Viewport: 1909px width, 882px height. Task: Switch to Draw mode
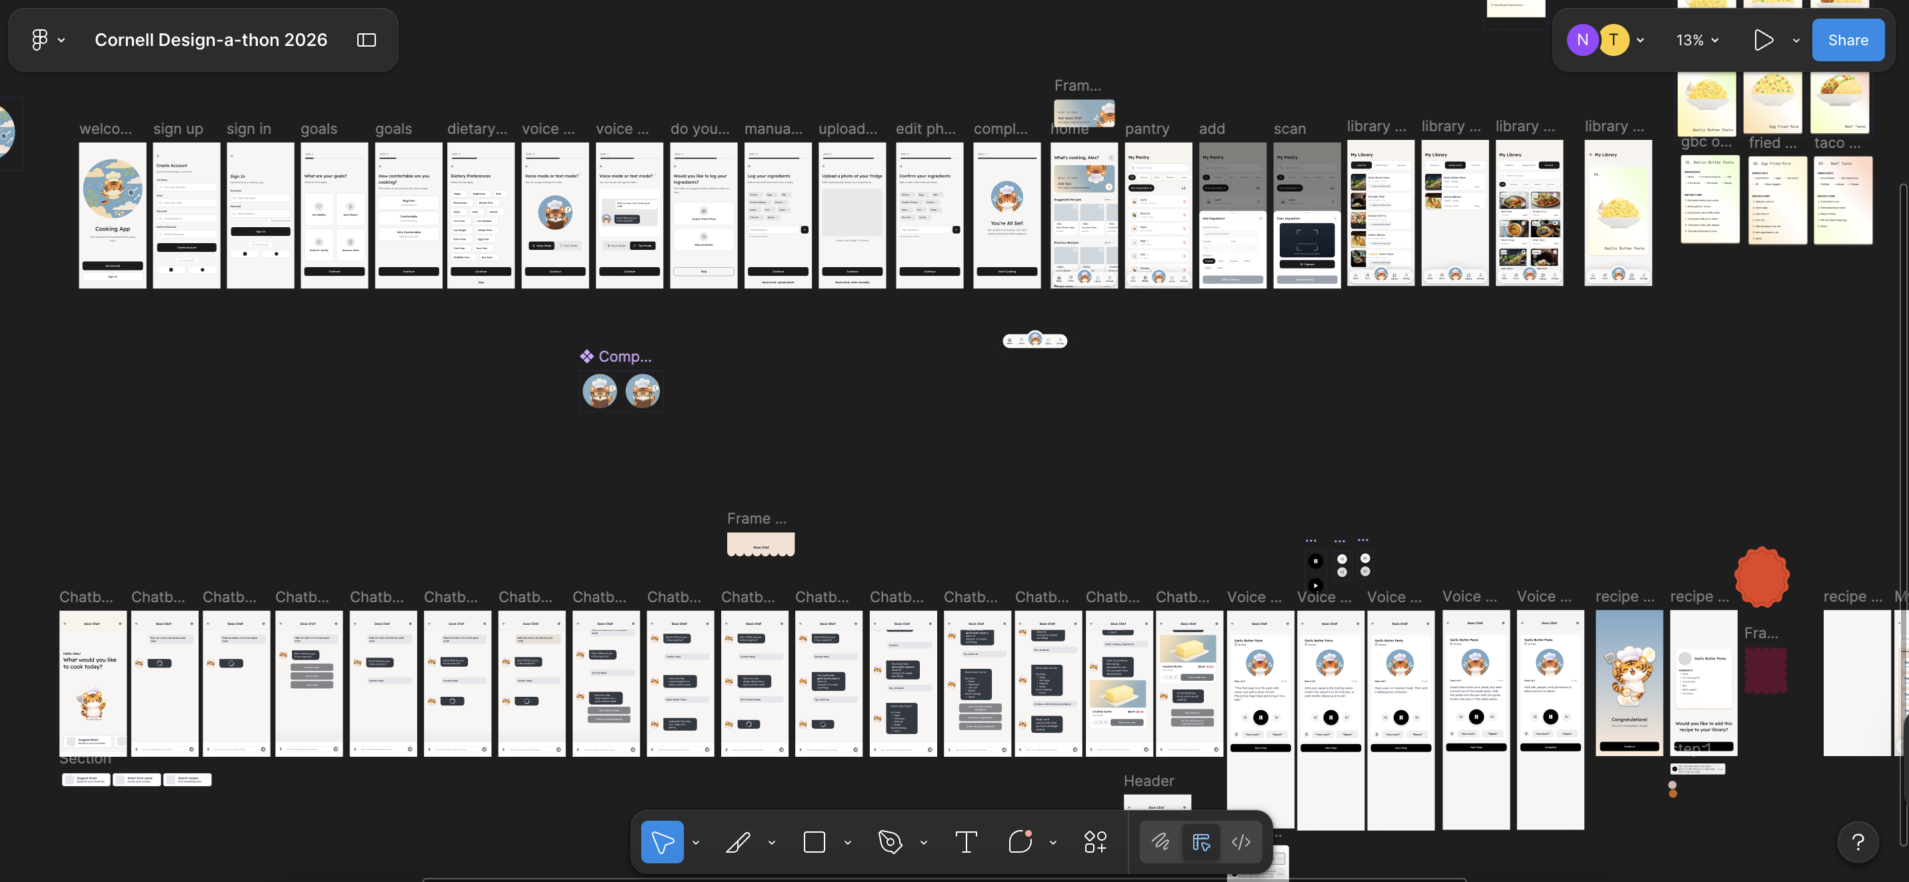pos(1160,842)
